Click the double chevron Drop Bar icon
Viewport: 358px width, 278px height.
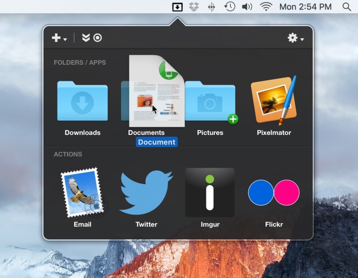(86, 38)
